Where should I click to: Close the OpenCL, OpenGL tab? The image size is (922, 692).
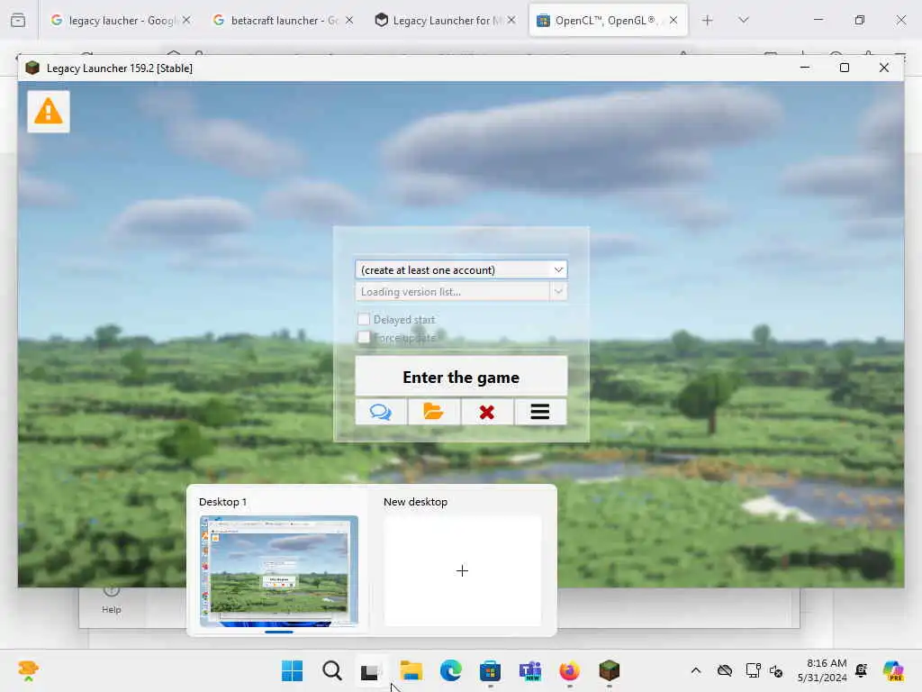coord(673,20)
